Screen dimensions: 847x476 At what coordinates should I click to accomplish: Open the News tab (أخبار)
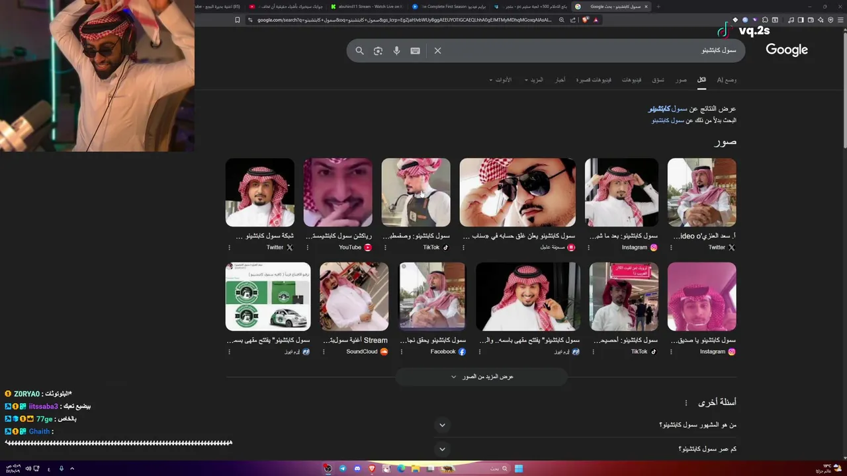(560, 80)
